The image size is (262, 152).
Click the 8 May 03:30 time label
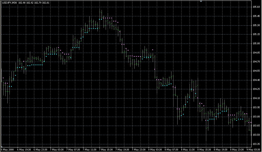(x=155, y=149)
